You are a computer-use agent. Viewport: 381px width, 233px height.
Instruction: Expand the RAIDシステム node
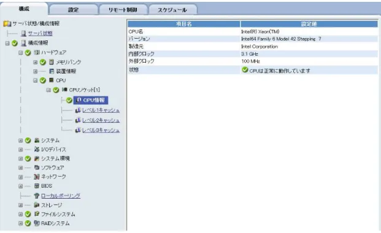point(20,223)
